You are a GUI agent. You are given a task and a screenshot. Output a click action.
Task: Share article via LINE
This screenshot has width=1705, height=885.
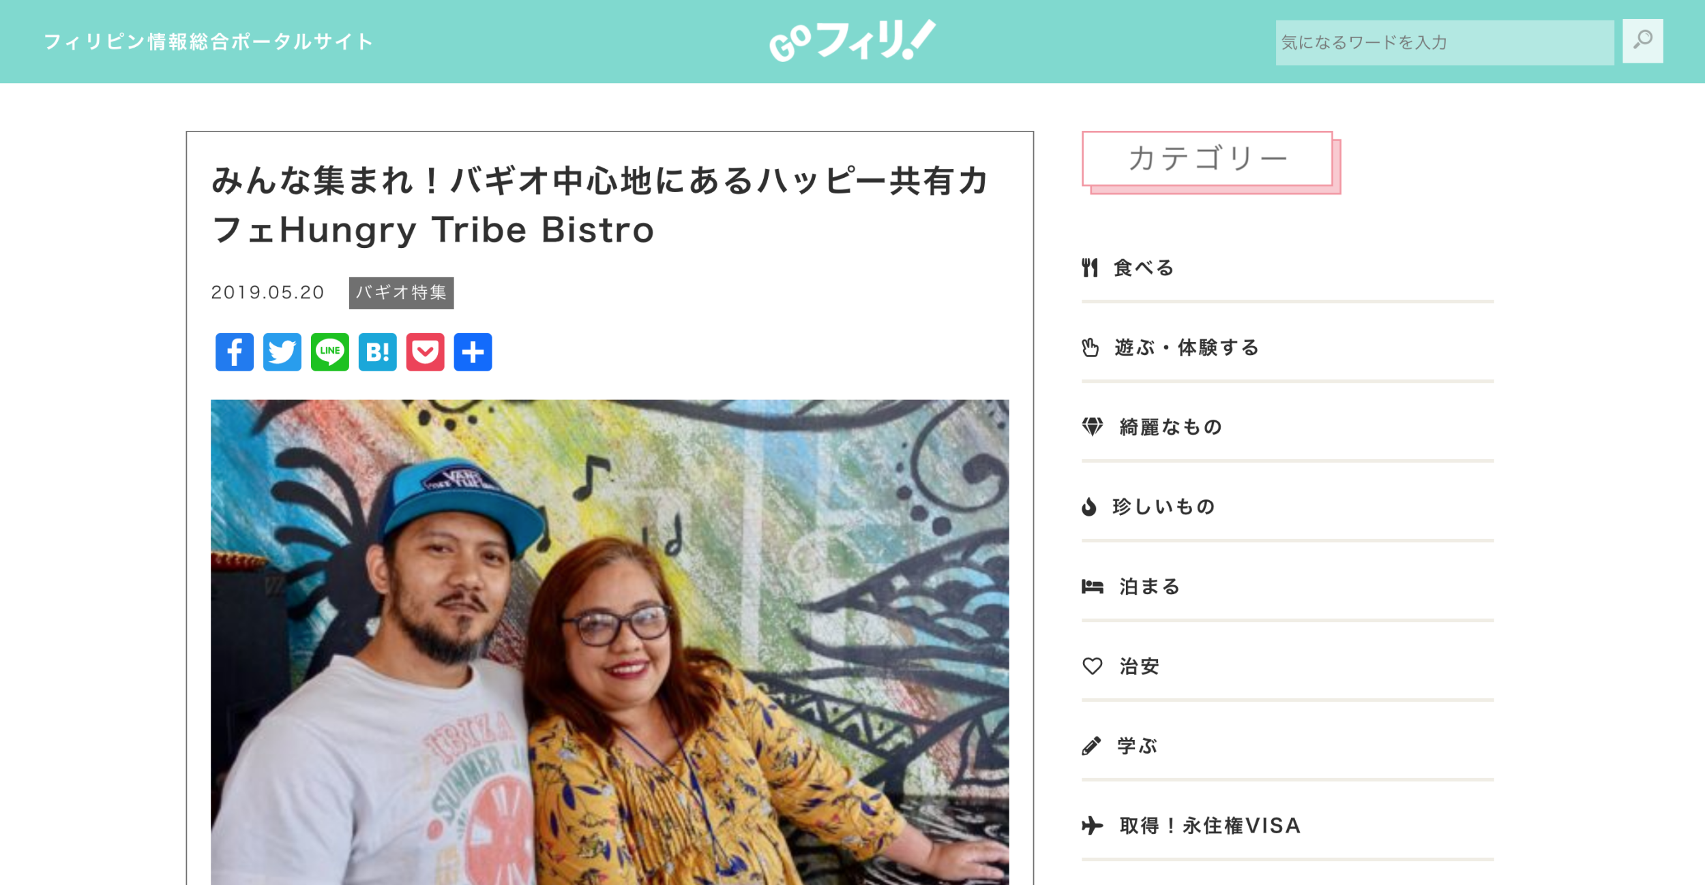329,352
